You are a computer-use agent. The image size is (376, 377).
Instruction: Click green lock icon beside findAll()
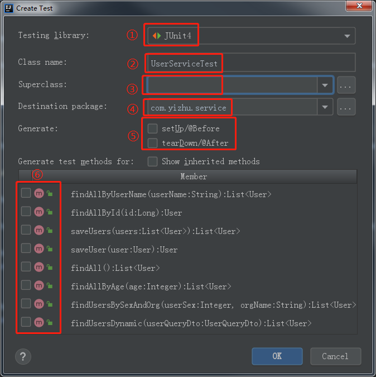click(x=50, y=267)
